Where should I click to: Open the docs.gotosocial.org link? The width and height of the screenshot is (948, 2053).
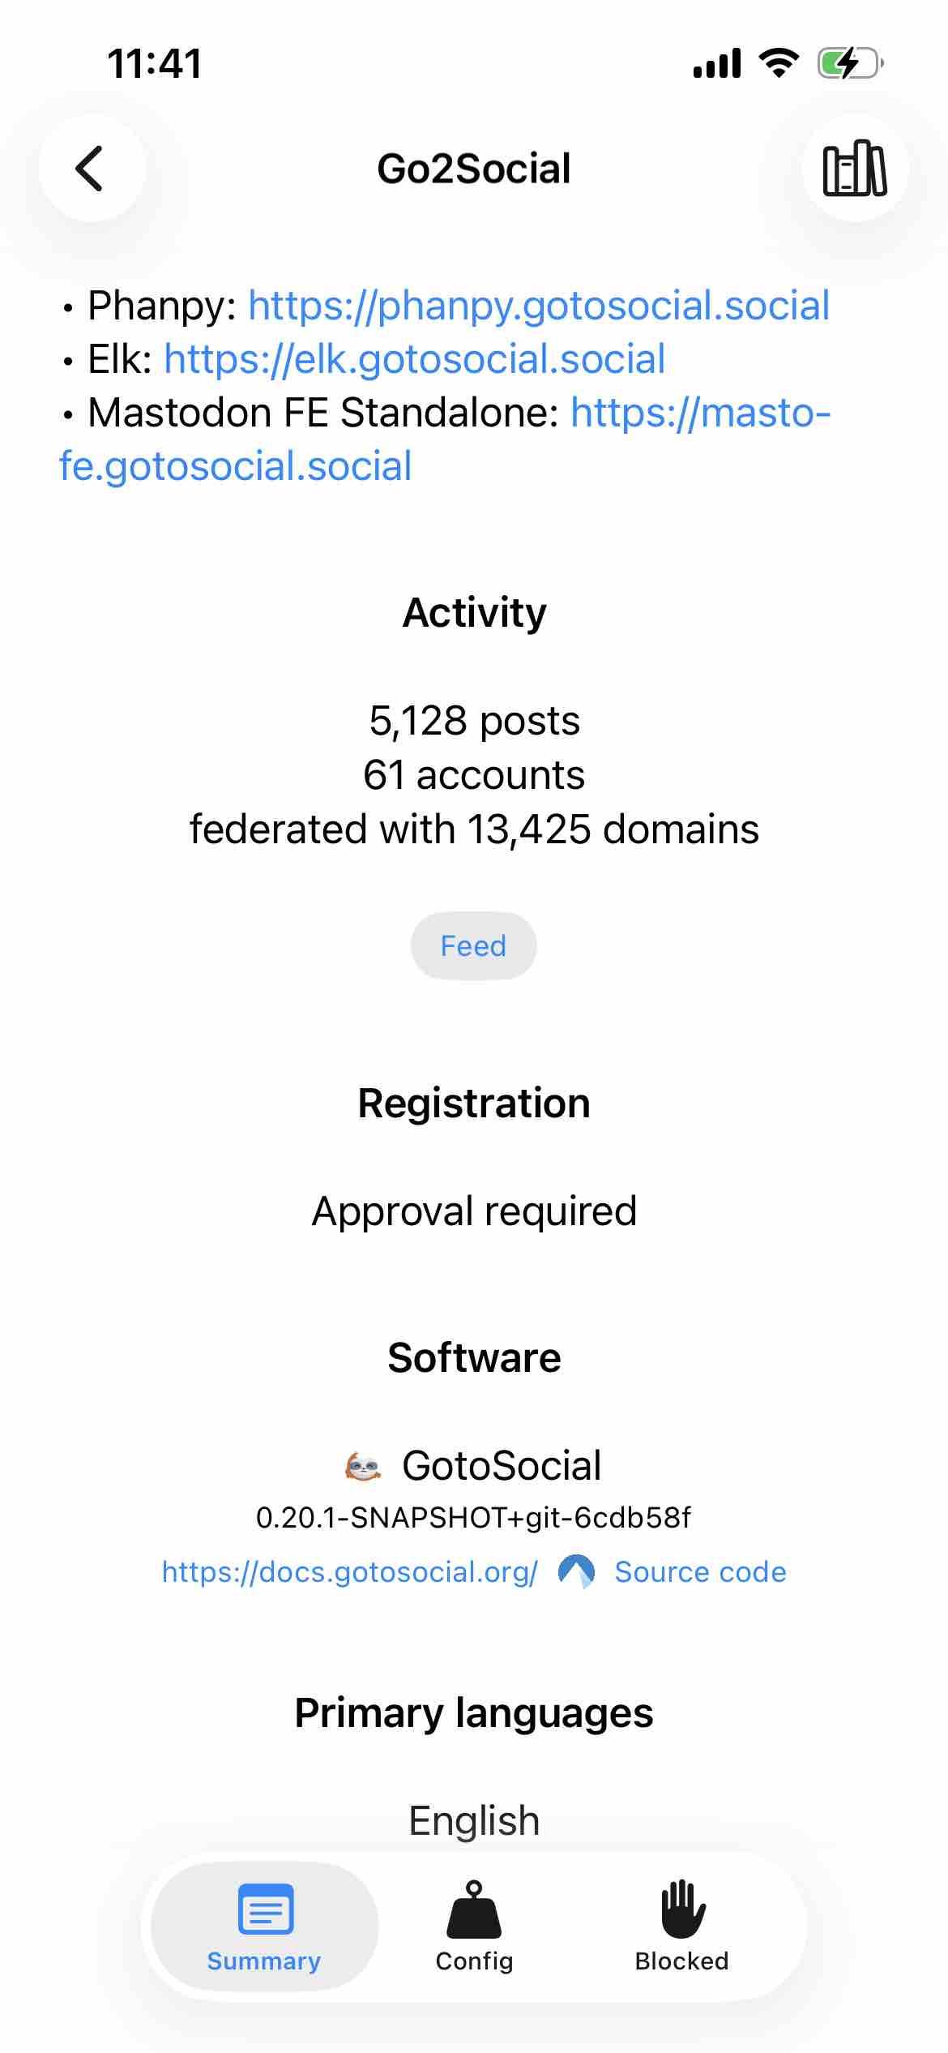point(349,1571)
